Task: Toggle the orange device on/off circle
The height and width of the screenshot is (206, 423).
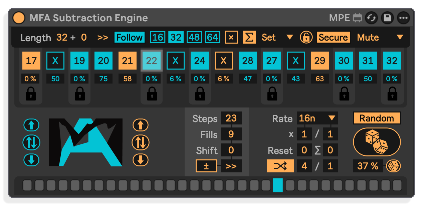Action: coord(19,18)
